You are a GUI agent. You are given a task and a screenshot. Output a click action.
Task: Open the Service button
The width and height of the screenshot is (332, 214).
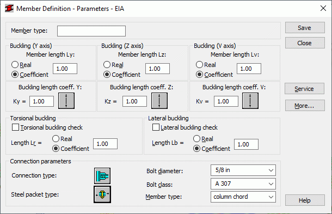coord(304,89)
